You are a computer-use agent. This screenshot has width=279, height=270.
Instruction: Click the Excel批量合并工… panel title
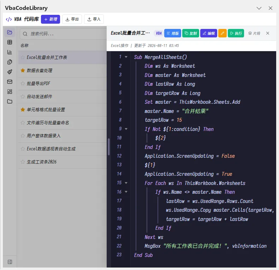click(x=130, y=33)
